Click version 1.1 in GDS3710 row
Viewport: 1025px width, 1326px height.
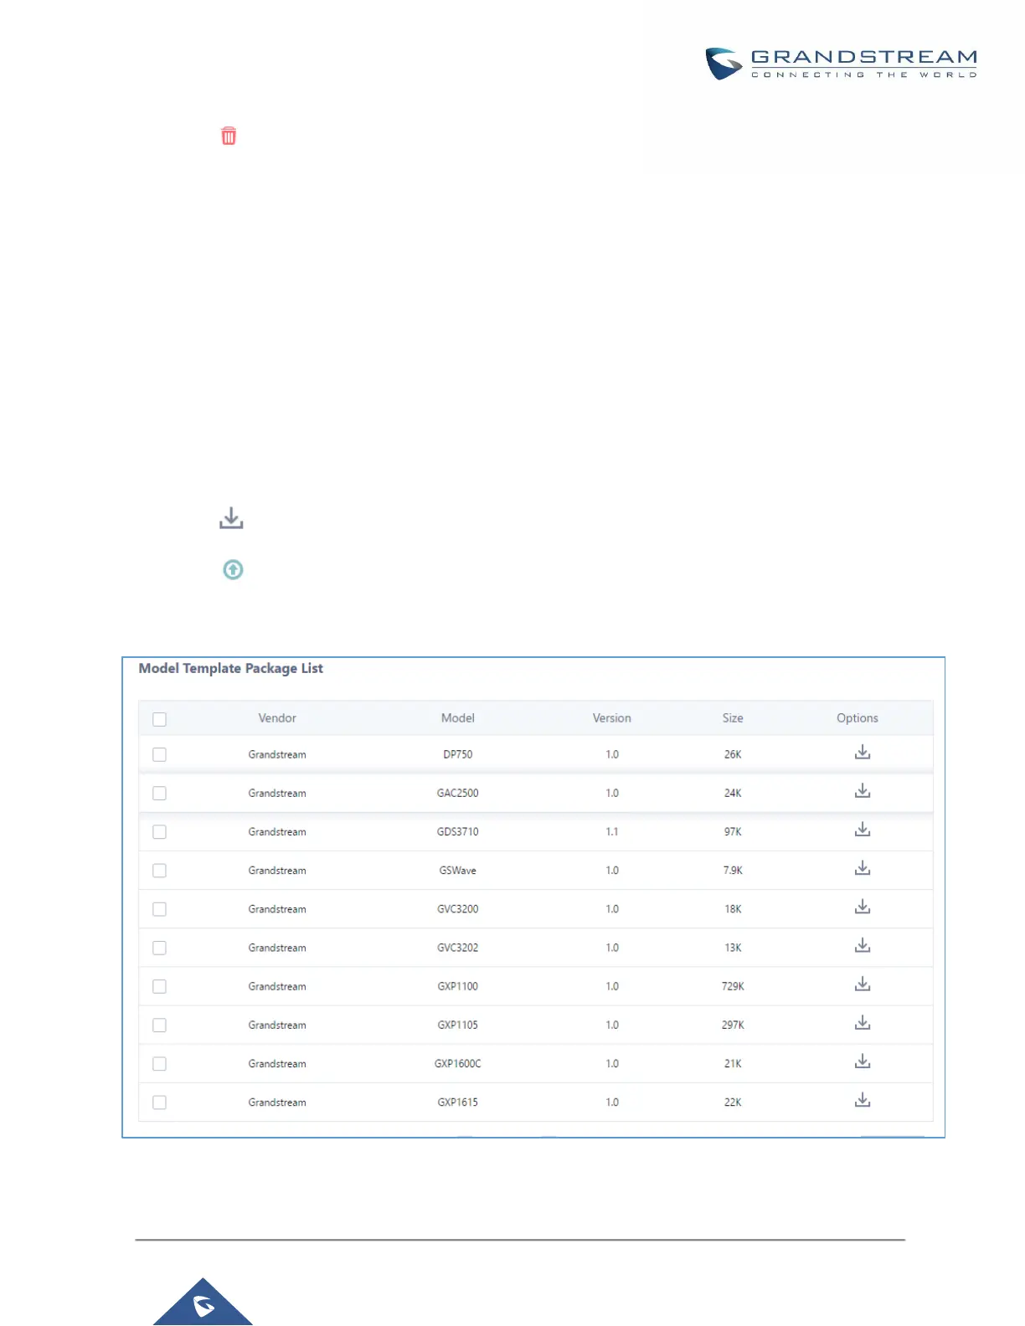tap(612, 832)
